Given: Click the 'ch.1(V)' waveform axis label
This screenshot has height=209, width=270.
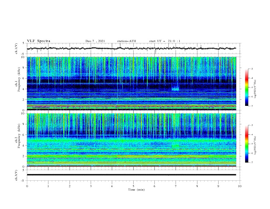Looking at the screenshot, I should pyautogui.click(x=16, y=48).
